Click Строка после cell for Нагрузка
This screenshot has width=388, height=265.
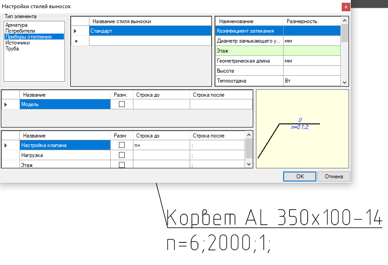[x=217, y=155]
